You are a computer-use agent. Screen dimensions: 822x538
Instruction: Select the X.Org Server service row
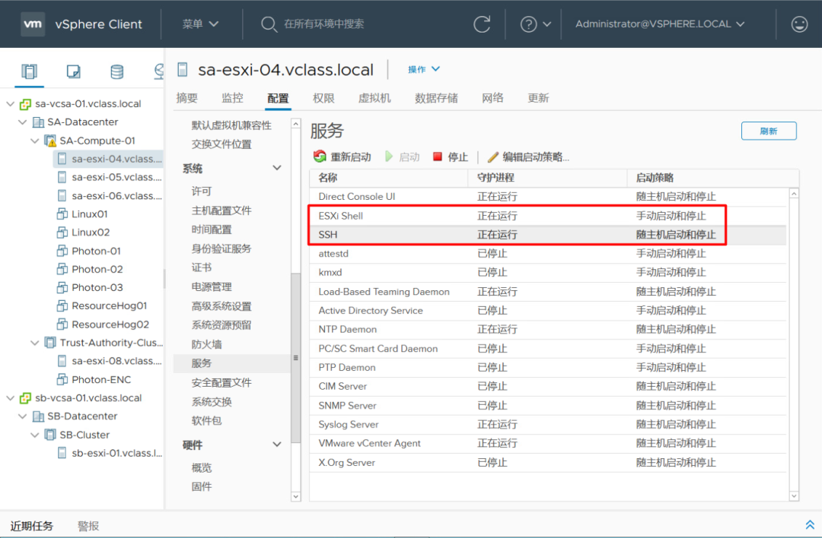coord(547,462)
